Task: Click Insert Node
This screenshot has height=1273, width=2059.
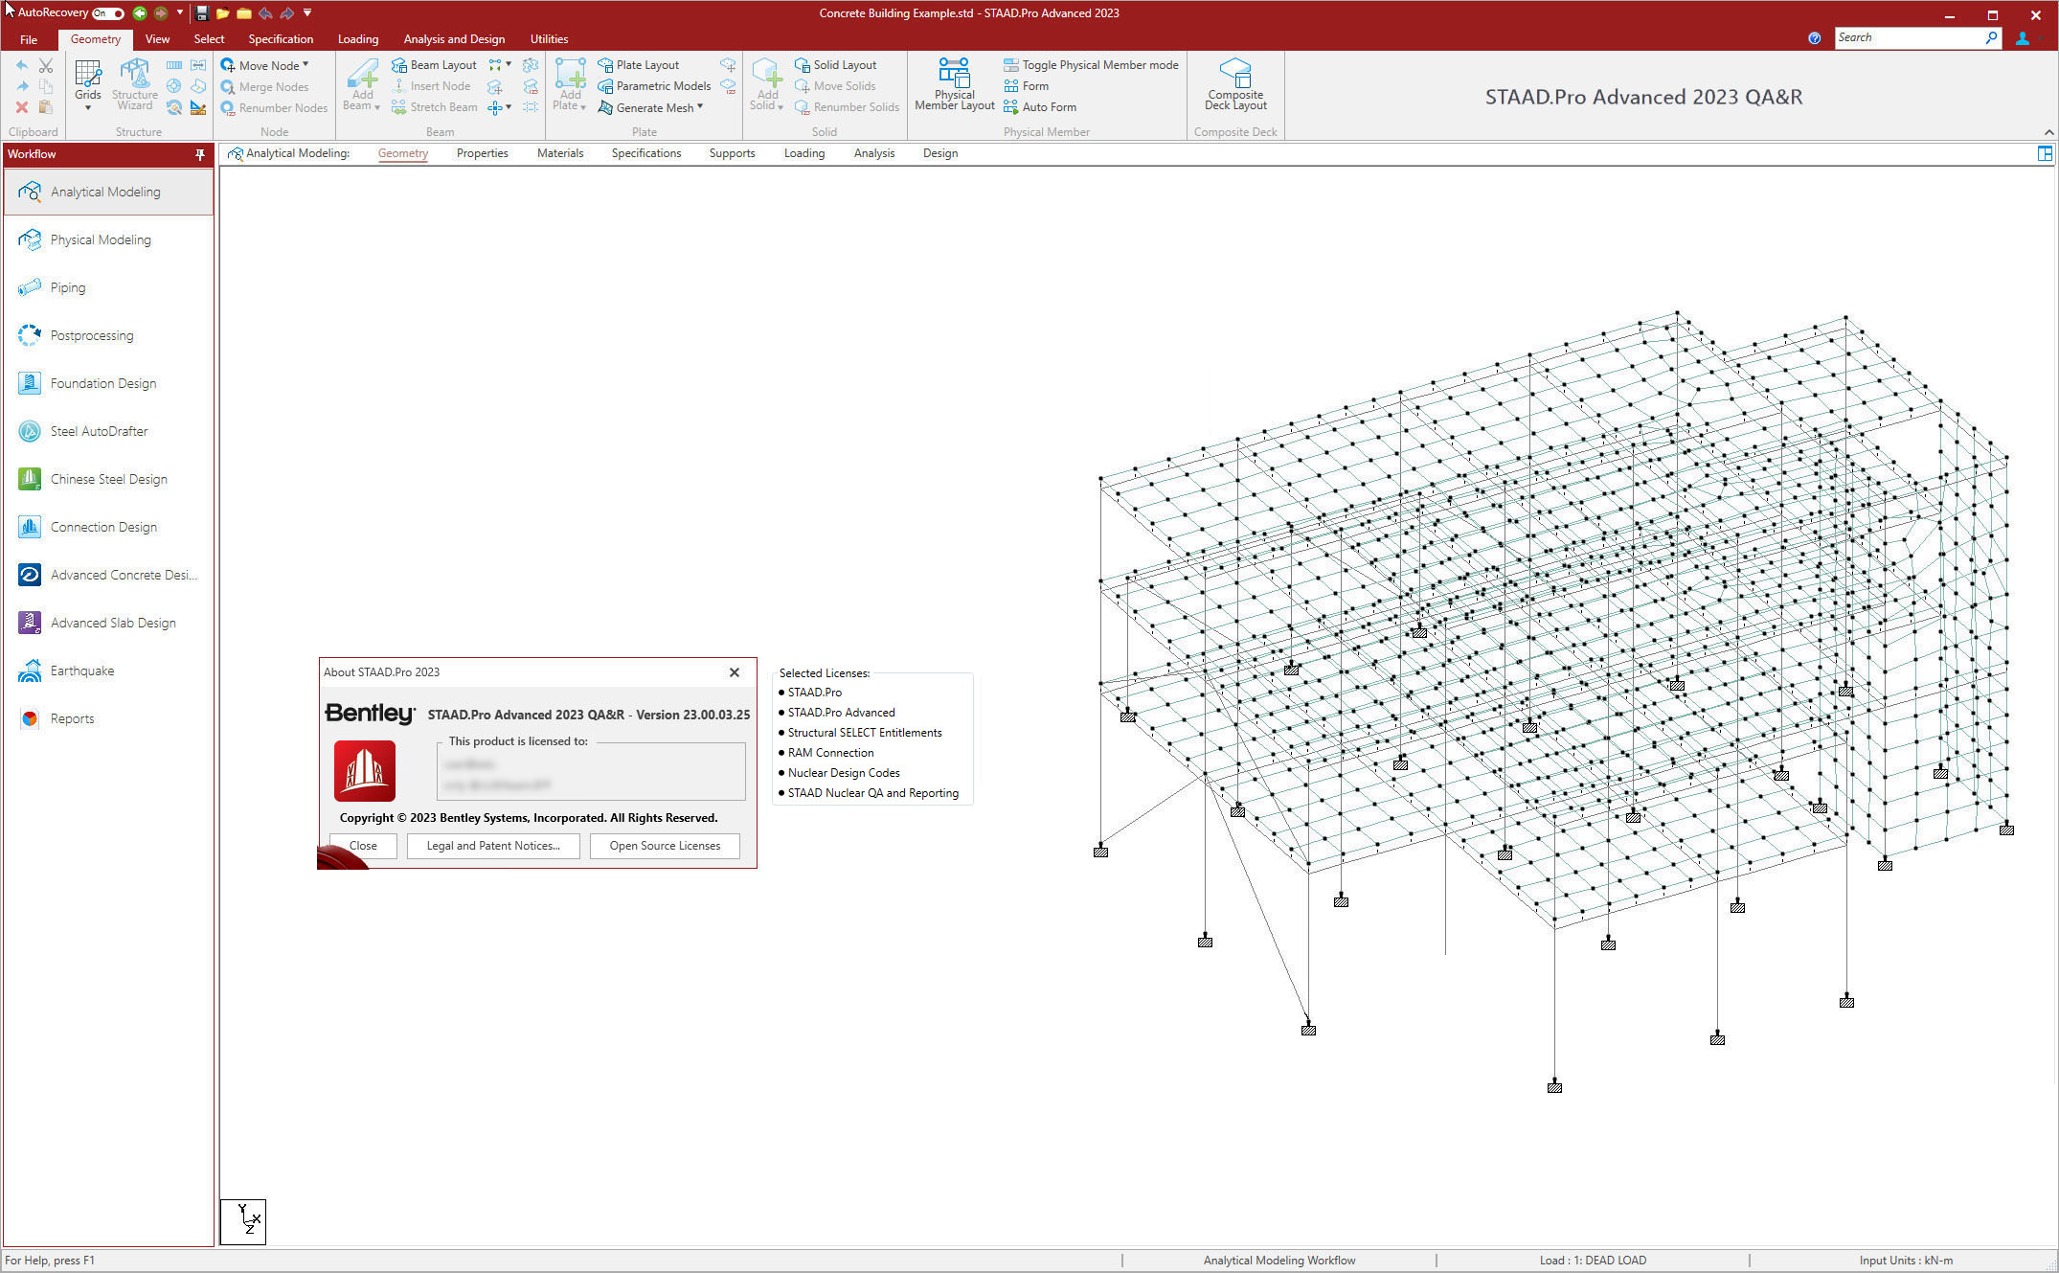Action: pyautogui.click(x=431, y=86)
